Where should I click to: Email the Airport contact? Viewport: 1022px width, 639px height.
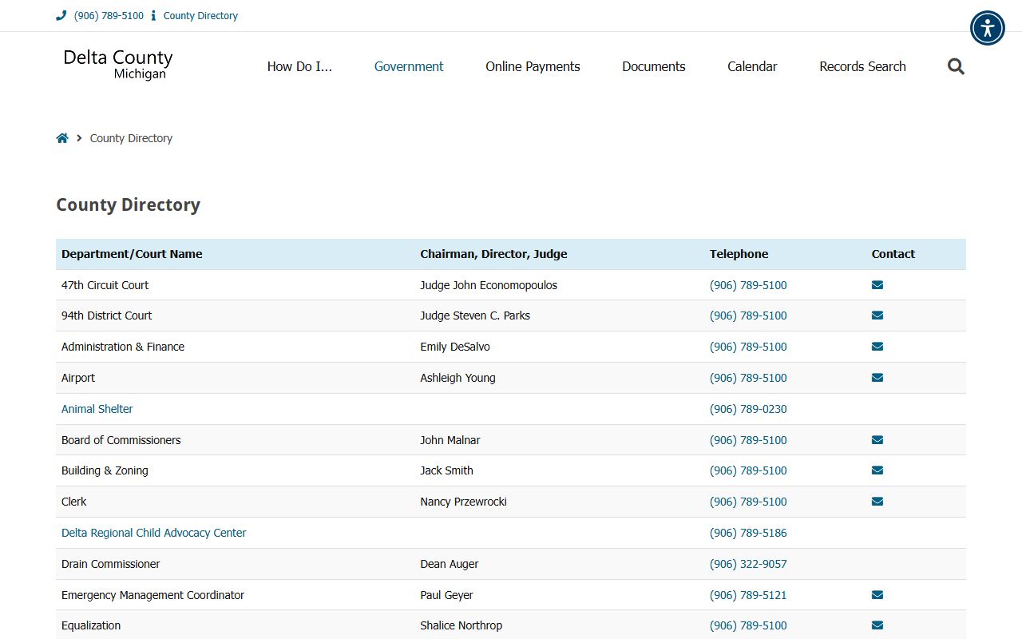coord(877,378)
